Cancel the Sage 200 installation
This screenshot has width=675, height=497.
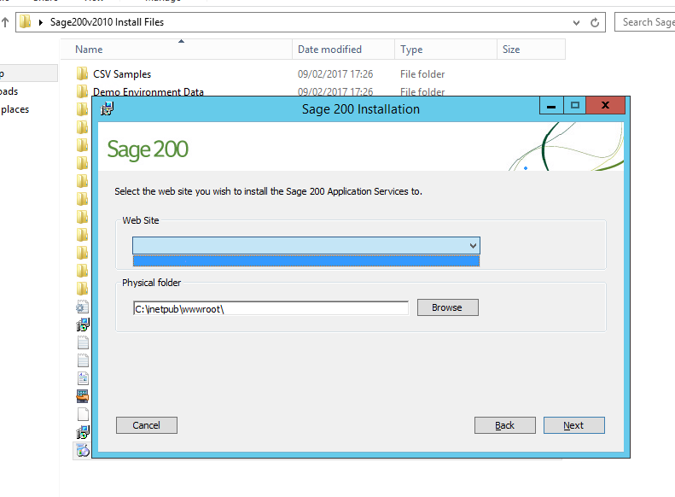click(147, 425)
